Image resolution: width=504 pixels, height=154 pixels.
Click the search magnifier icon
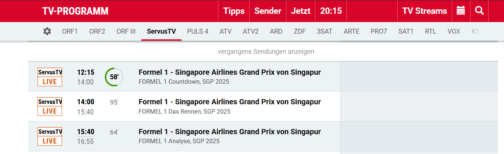click(x=479, y=11)
